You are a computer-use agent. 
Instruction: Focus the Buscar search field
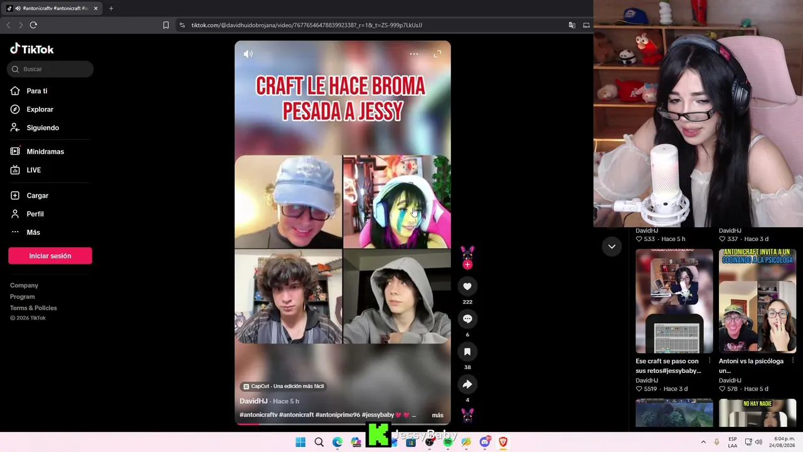point(50,69)
